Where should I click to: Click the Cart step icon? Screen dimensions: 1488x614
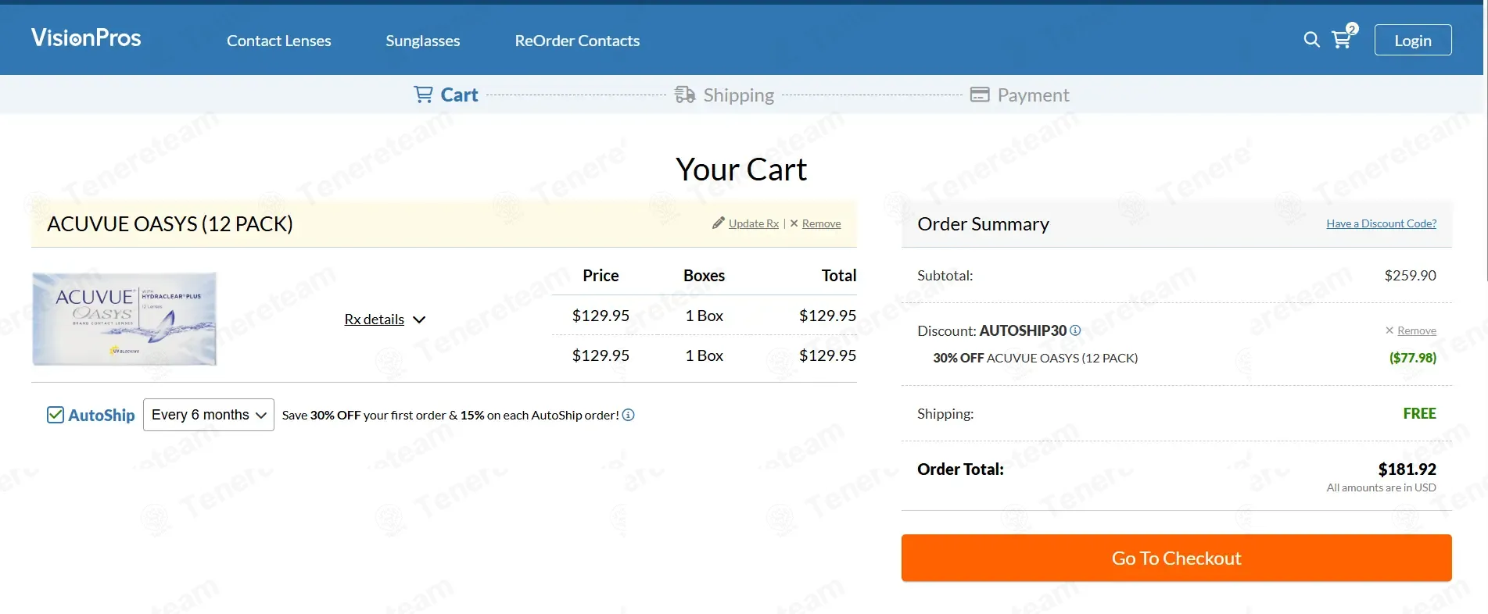(x=423, y=95)
